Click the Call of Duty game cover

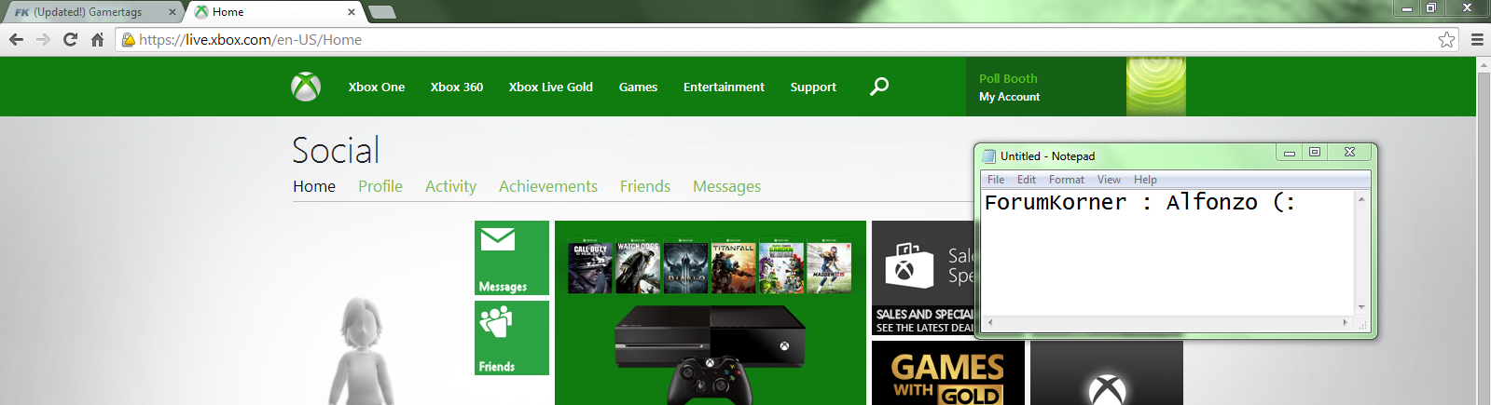590,267
